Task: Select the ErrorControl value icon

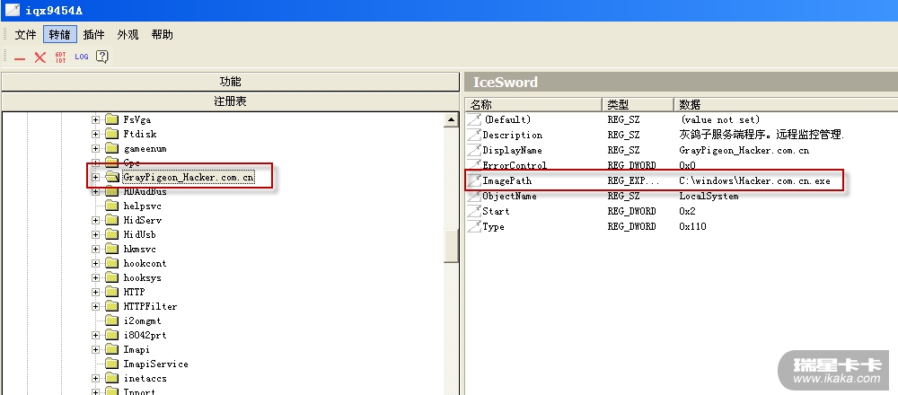Action: [474, 165]
